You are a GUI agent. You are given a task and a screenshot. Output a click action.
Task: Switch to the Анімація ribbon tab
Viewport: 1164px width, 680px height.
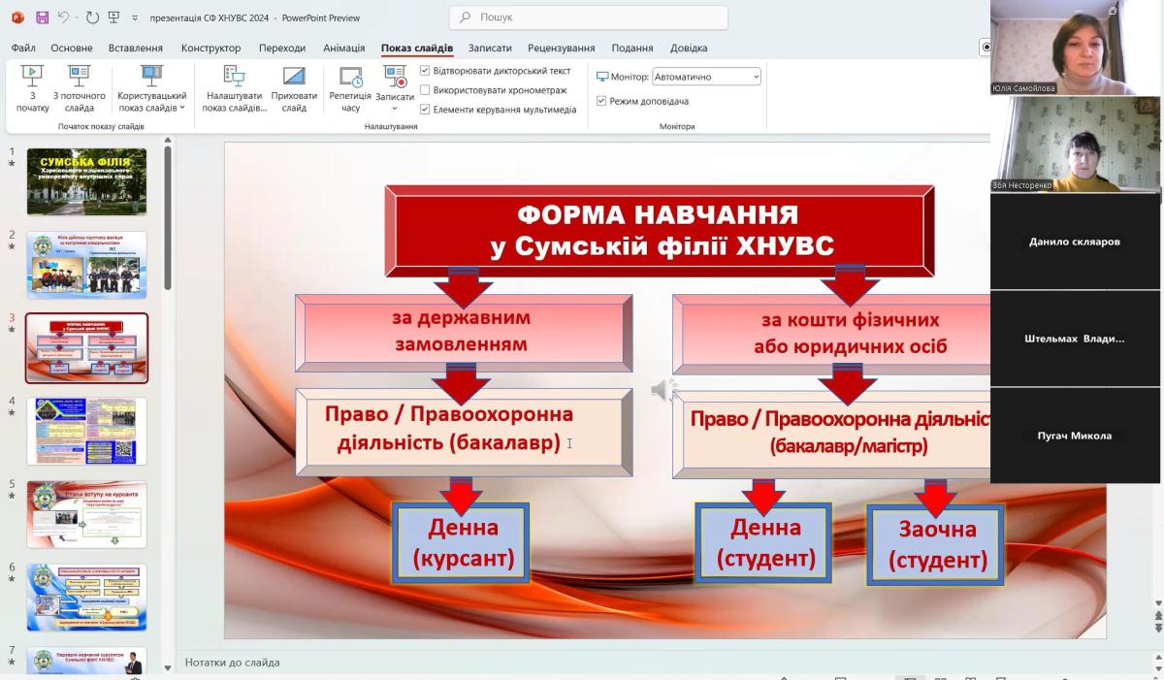point(343,48)
